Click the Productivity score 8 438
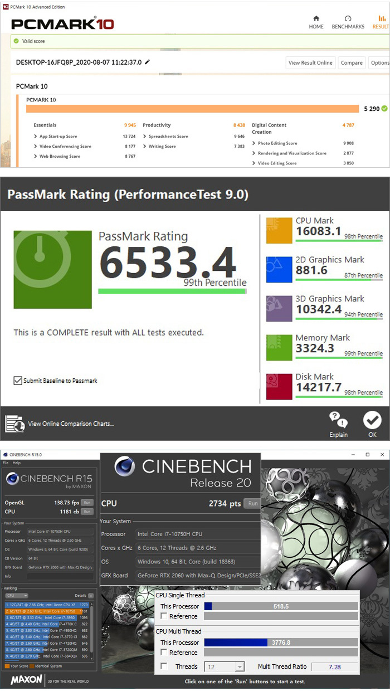This screenshot has width=390, height=691. click(x=239, y=125)
